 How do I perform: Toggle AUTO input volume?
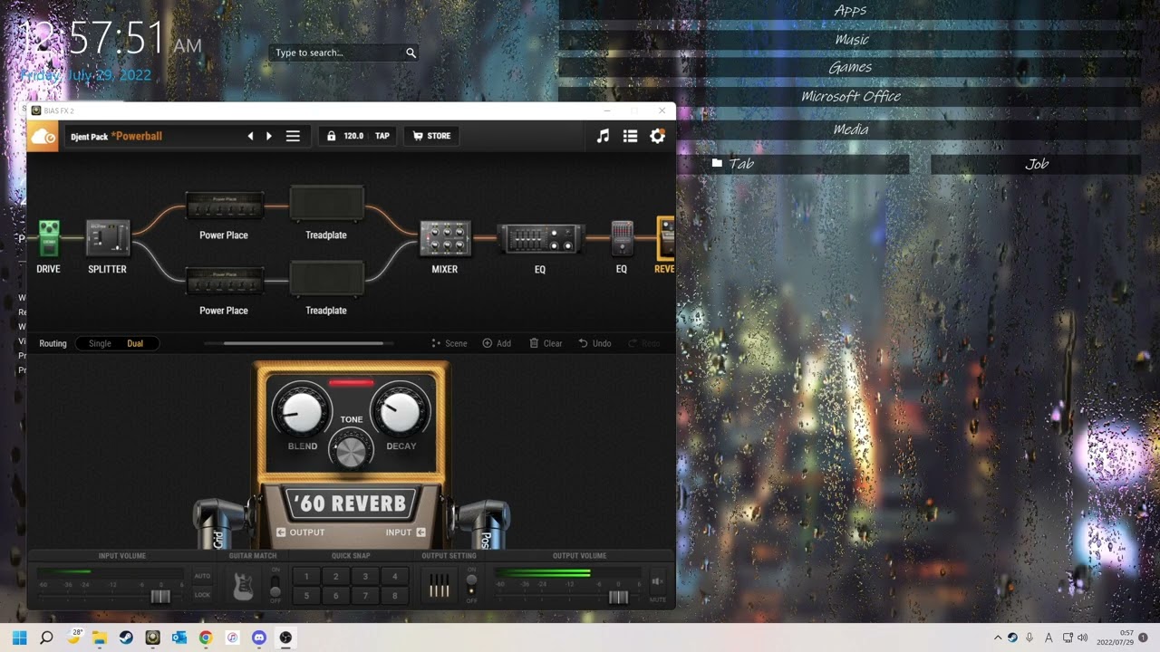(202, 576)
